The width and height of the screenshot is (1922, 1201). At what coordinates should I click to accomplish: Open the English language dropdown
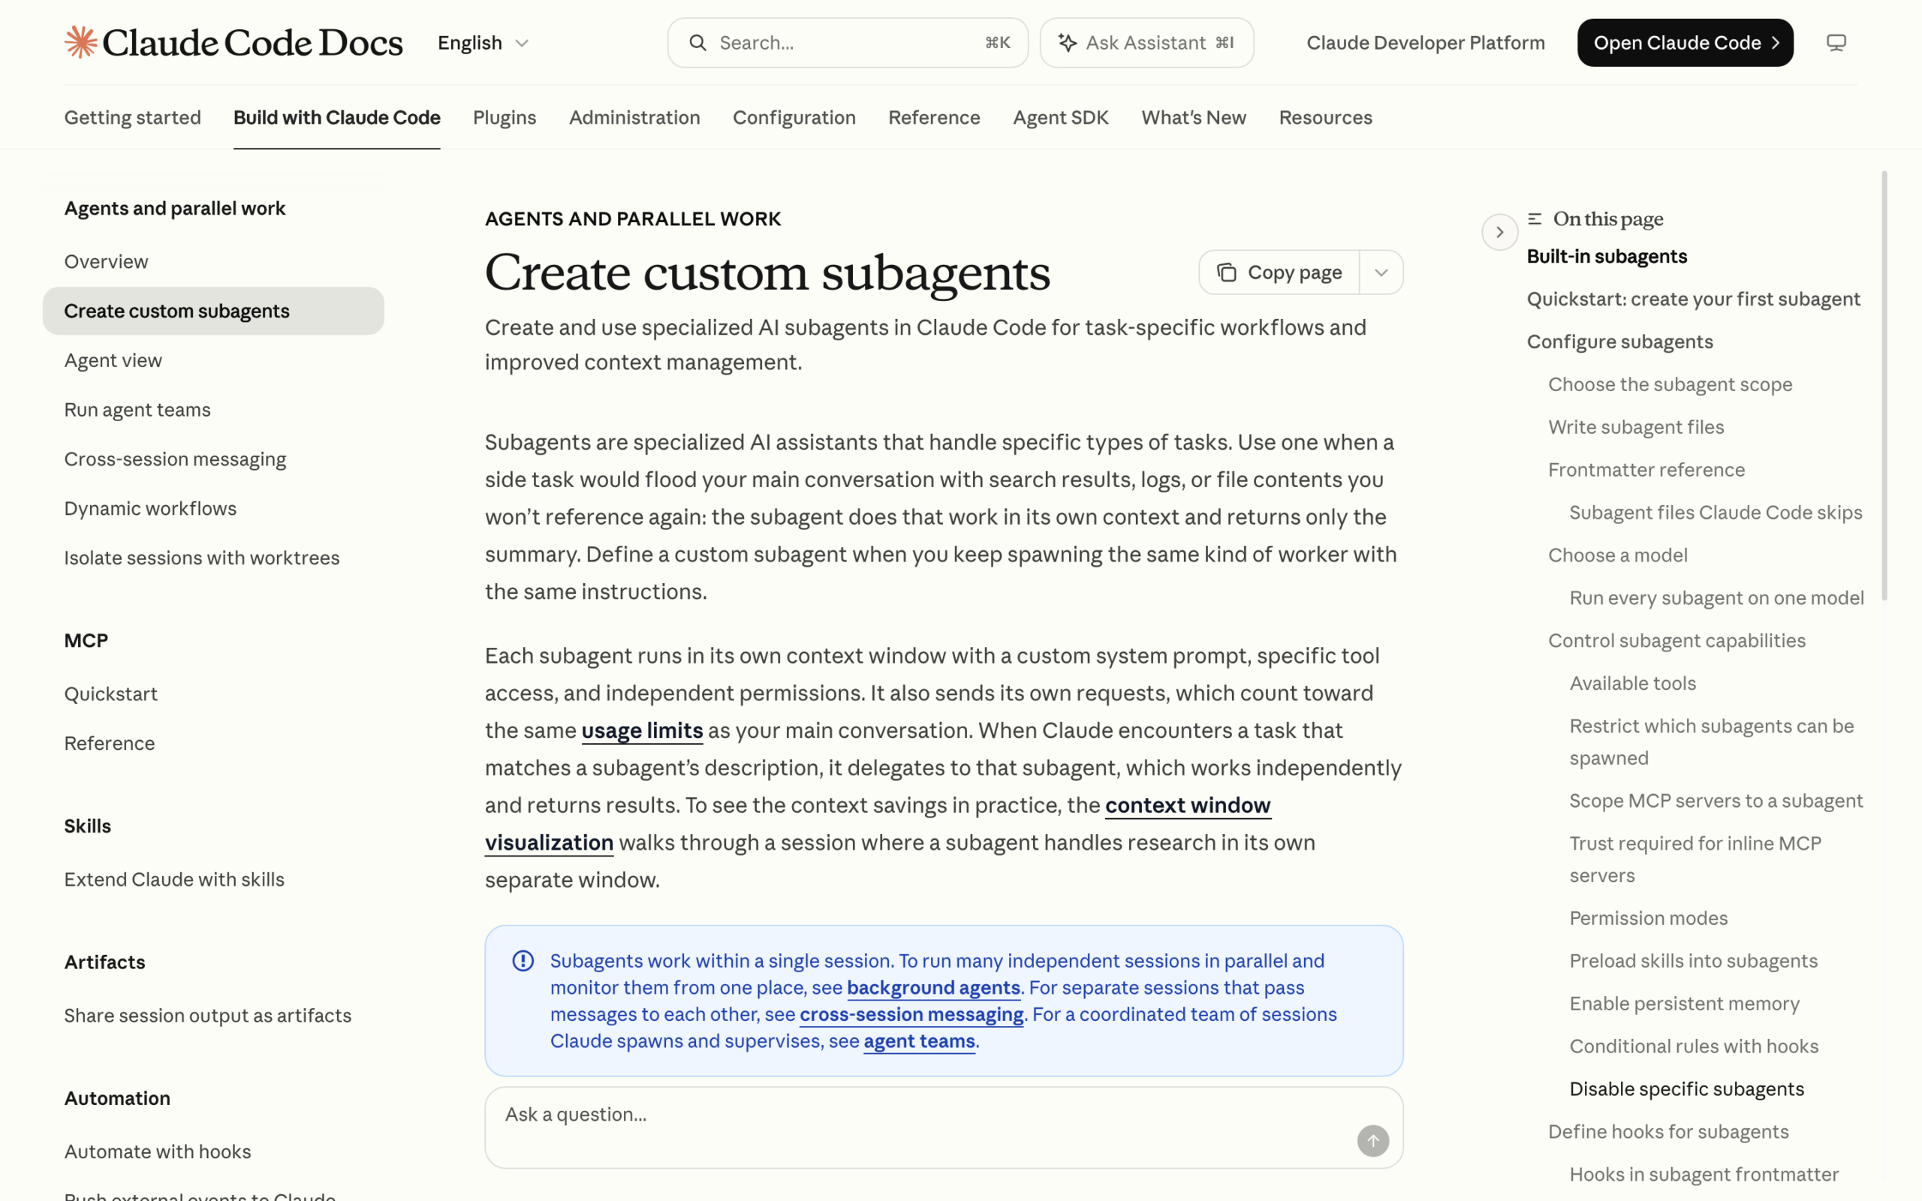pyautogui.click(x=483, y=43)
